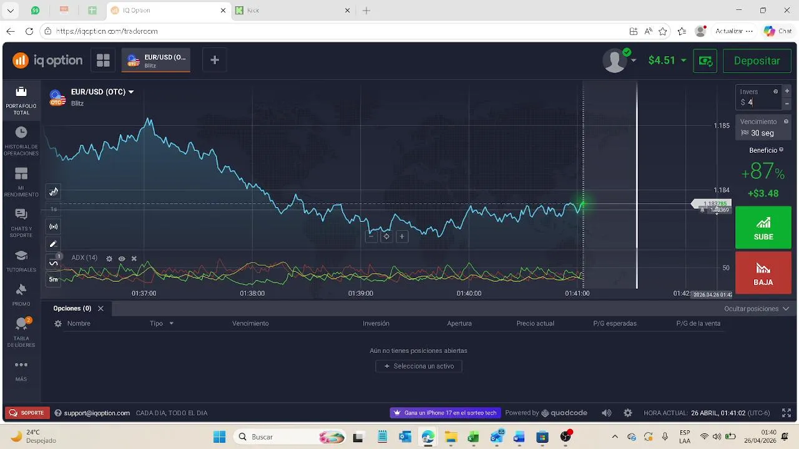The height and width of the screenshot is (449, 799).
Task: Open the indicators wave button
Action: point(54,263)
